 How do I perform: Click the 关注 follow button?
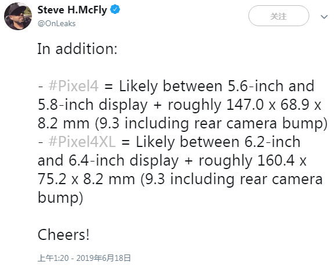(279, 16)
